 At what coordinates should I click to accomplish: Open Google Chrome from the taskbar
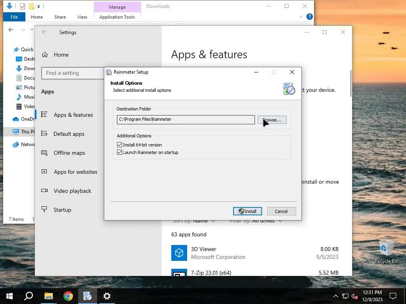[68, 296]
